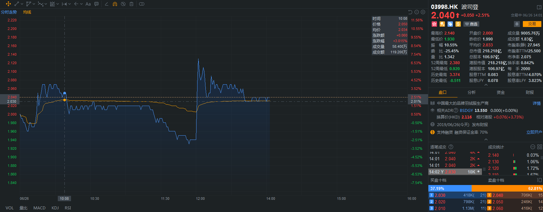
Task: Click the 14:02 Y 2.030 trade row
Action: 455,172
